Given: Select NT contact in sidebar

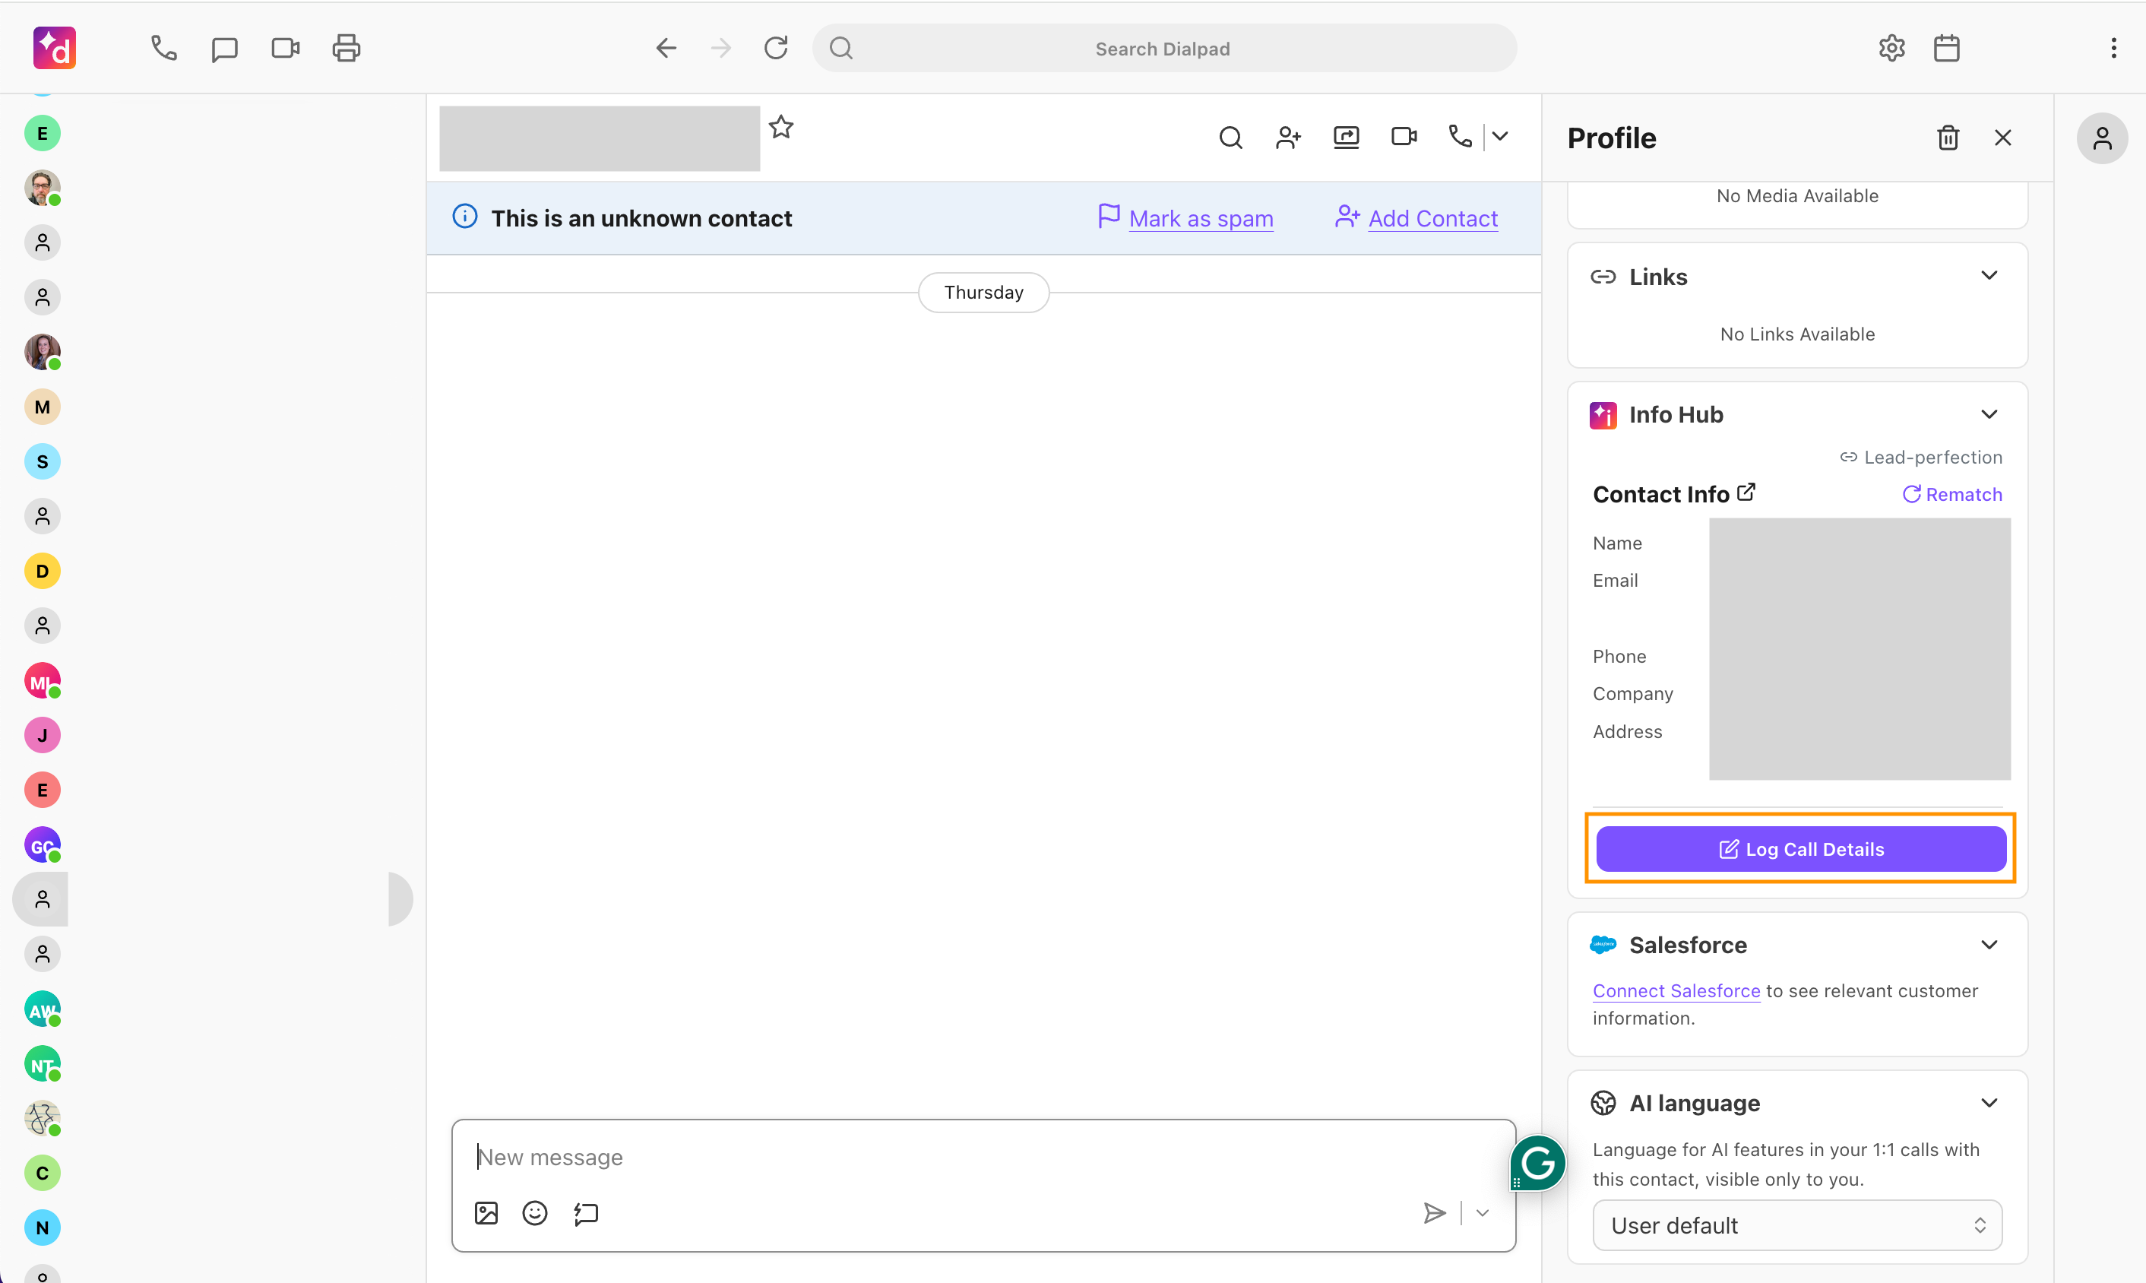Looking at the screenshot, I should click(43, 1064).
